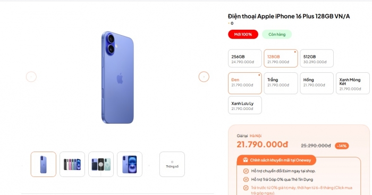Image resolution: width=372 pixels, height=195 pixels.
Task: Open the Thông số specifications tile
Action: [172, 164]
